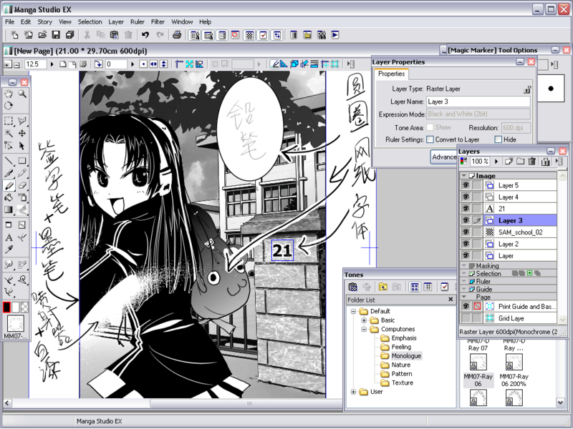Open the File menu
The width and height of the screenshot is (573, 429).
pyautogui.click(x=10, y=22)
